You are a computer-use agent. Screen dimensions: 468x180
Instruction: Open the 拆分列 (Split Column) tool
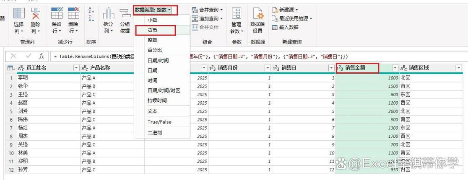[108, 21]
